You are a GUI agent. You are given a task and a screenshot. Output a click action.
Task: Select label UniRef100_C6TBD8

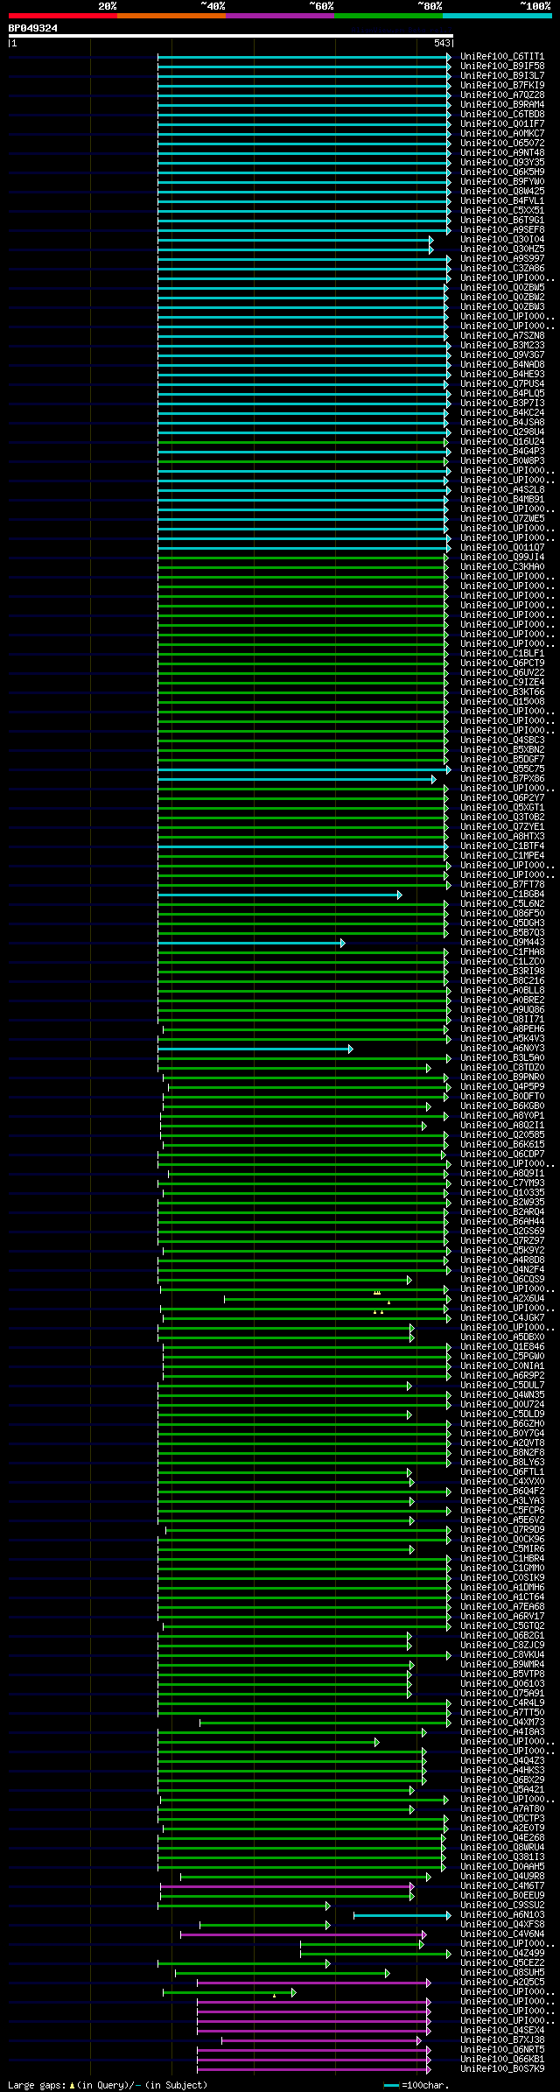coord(502,114)
